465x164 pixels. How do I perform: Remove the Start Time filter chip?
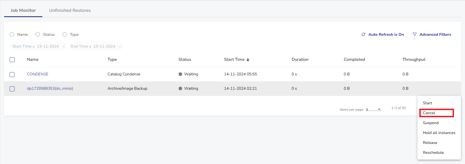point(64,47)
